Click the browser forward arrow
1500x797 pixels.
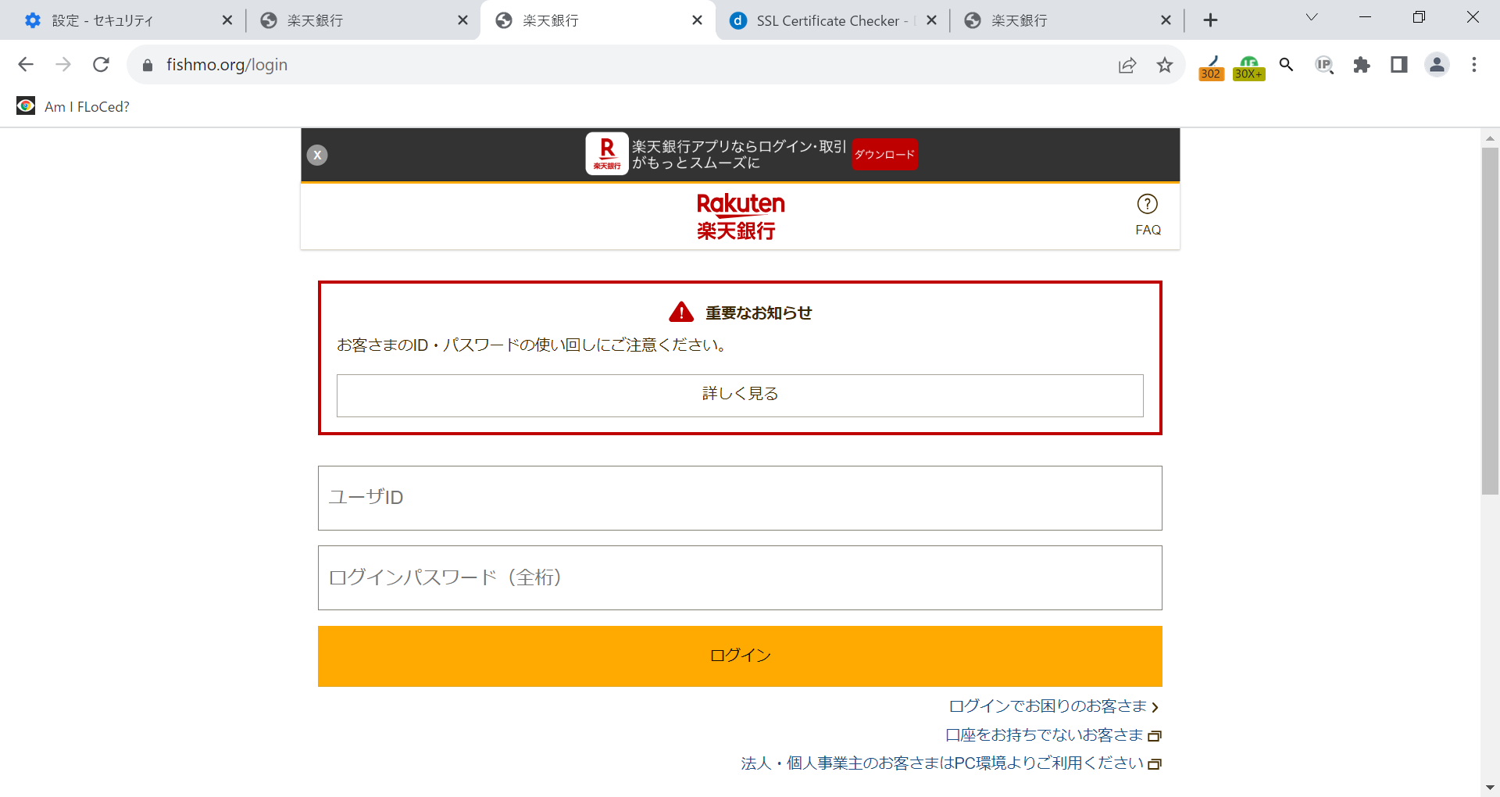(x=63, y=65)
